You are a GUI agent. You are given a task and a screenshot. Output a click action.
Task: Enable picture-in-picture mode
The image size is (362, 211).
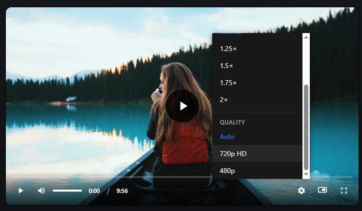(322, 190)
